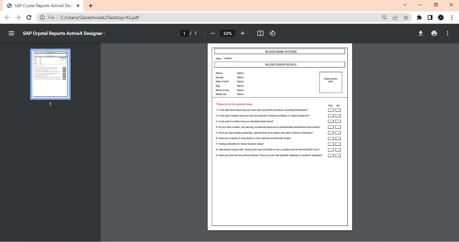Tick NO for question 8 HIV/AIDS contact
459x242 pixels.
point(338,150)
